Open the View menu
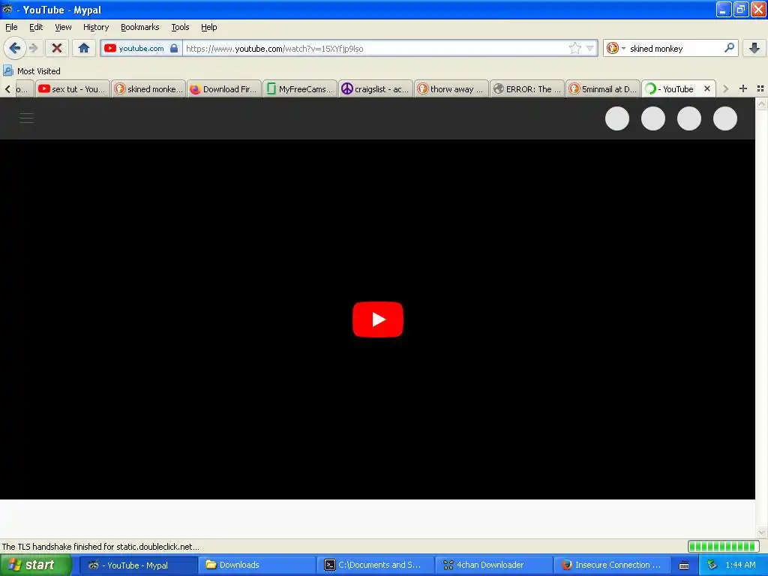768x576 pixels. click(x=63, y=27)
